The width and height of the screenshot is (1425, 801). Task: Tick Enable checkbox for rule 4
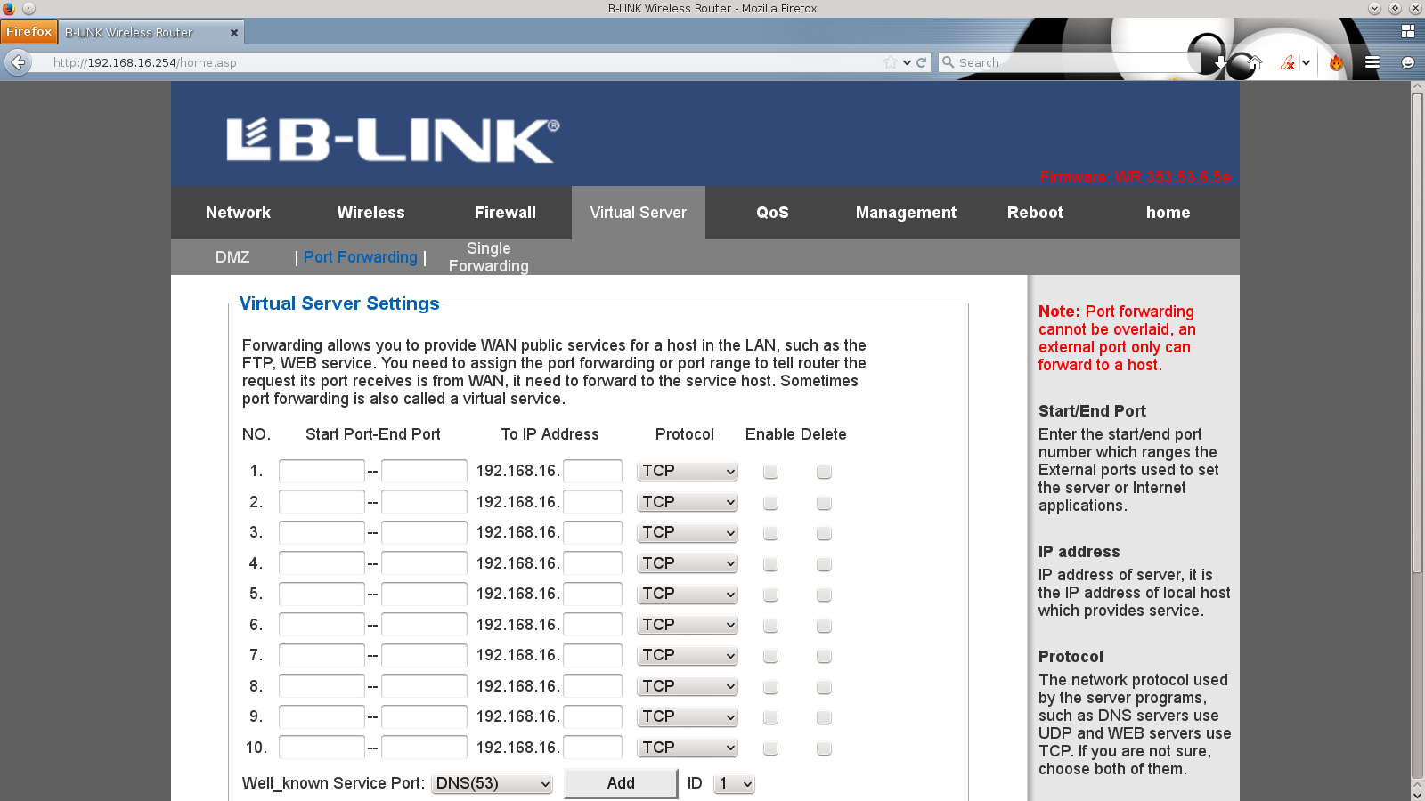tap(771, 564)
